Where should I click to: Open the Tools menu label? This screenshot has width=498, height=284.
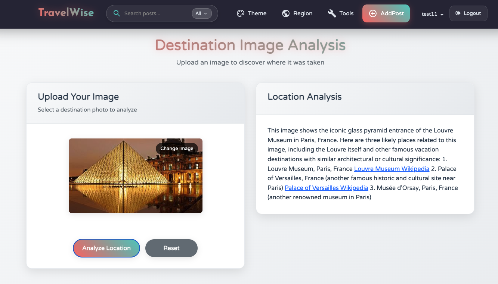pos(346,13)
